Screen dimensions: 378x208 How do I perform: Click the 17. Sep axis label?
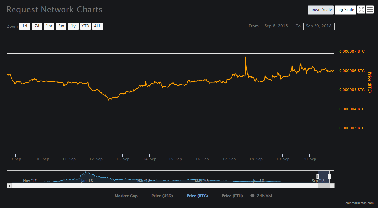tap(229, 159)
